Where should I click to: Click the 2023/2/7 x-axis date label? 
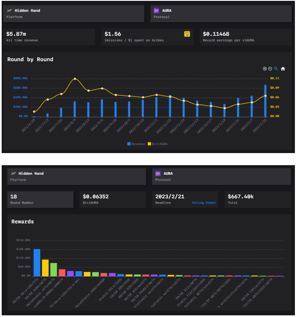coord(247,125)
